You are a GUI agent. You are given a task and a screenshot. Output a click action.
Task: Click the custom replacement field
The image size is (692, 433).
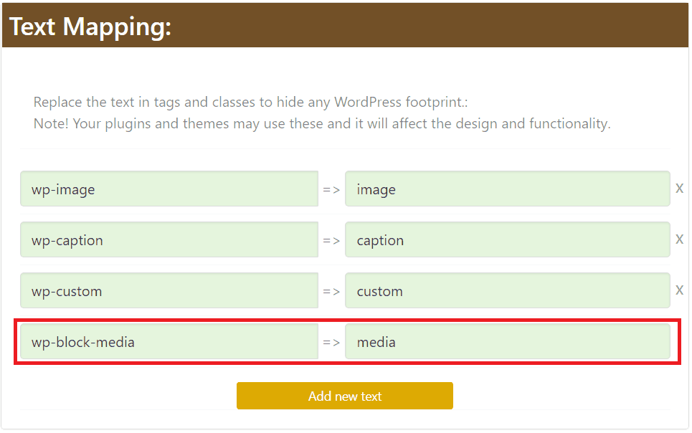pyautogui.click(x=508, y=290)
